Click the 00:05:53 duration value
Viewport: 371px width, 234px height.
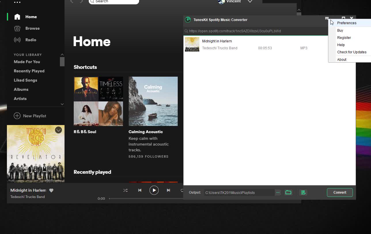265,48
